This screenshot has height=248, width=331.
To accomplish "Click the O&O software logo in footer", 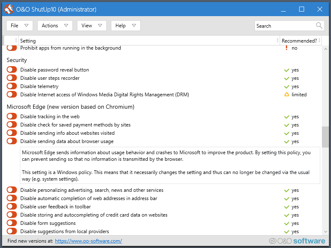I will point(297,241).
